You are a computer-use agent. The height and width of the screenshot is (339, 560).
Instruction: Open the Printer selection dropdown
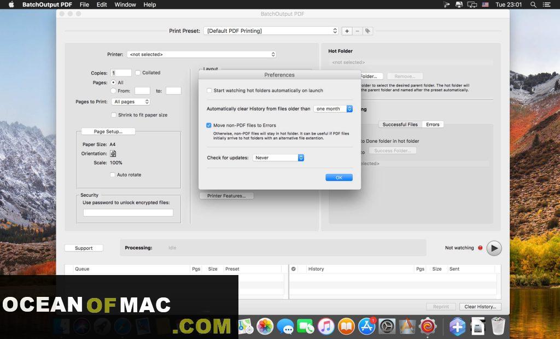point(202,54)
